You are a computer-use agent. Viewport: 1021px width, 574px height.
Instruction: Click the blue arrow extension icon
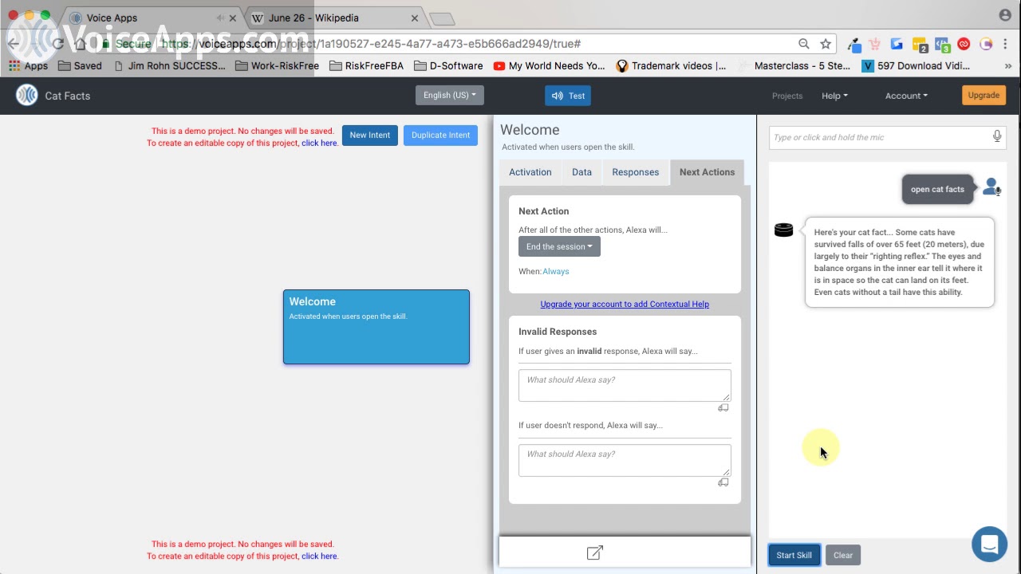pyautogui.click(x=897, y=45)
